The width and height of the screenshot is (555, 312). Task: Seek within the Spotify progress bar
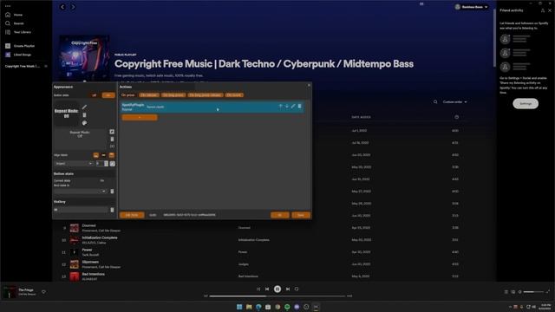coord(277,296)
